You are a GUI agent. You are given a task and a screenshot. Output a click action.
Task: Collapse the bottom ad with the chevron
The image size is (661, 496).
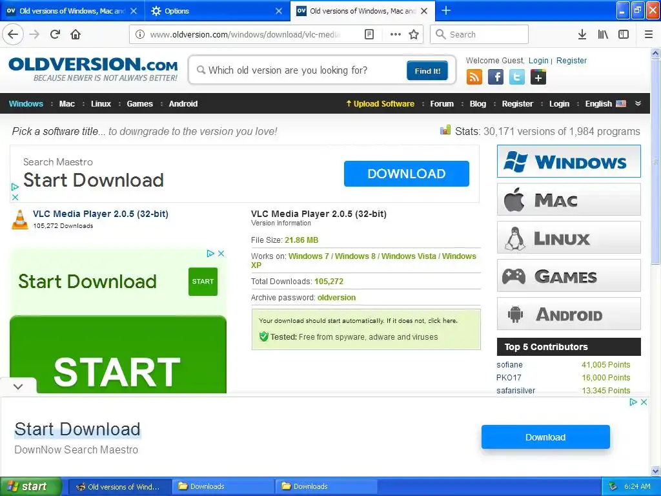click(x=18, y=386)
